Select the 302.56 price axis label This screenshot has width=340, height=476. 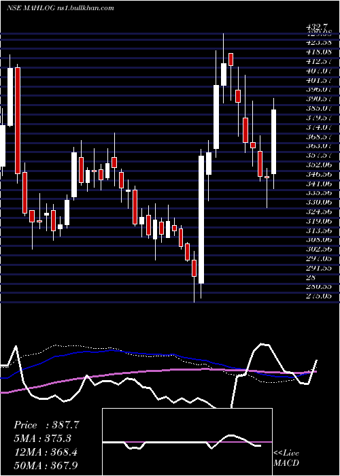coord(319,249)
